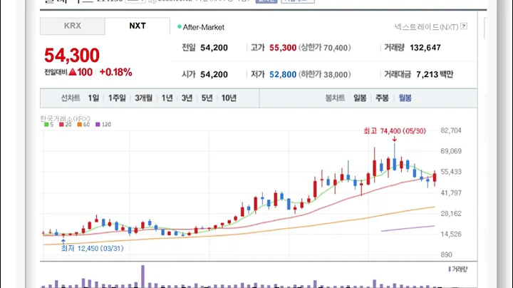The width and height of the screenshot is (513, 288).
Task: Switch to 주봉 candle chart
Action: coord(382,98)
